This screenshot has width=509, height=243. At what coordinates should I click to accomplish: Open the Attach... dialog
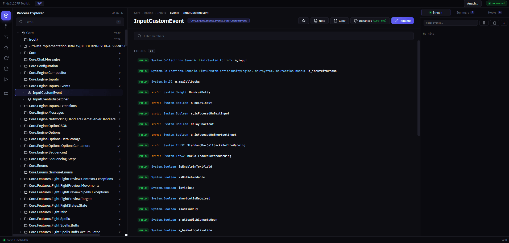click(473, 3)
